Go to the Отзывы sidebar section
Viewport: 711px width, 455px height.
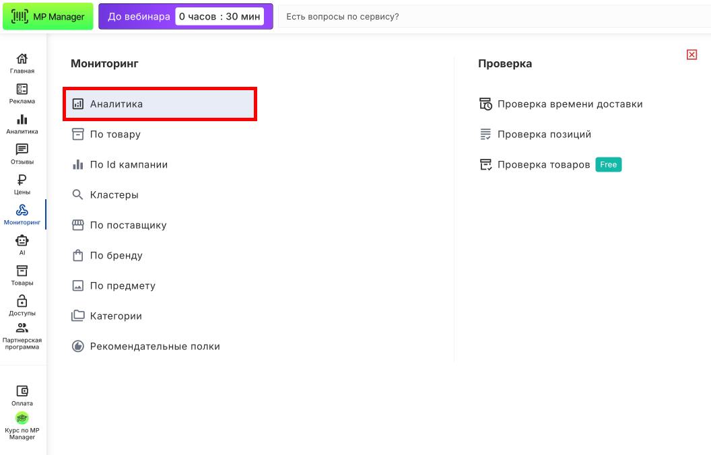22,154
